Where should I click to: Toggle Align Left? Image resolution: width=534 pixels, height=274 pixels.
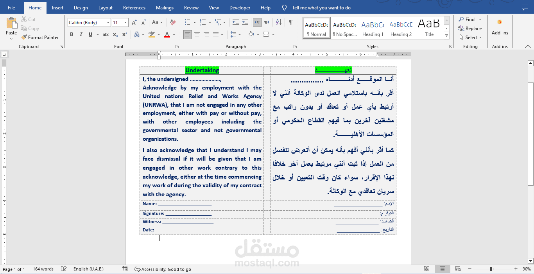point(188,34)
